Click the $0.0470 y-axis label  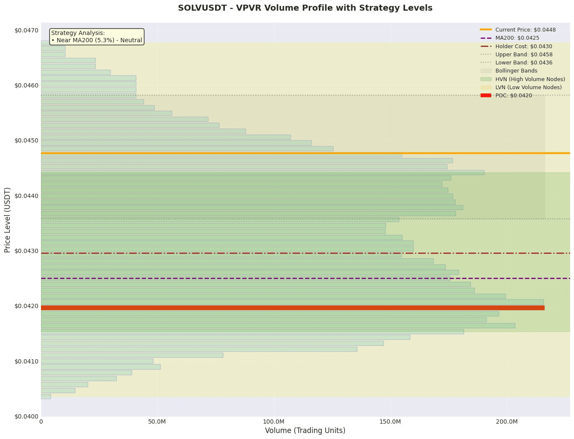pyautogui.click(x=26, y=30)
